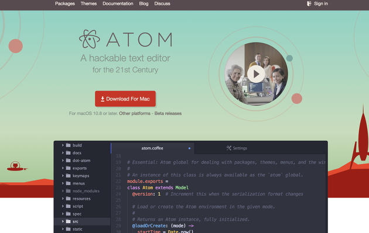The image size is (369, 233).
Task: Click 'for the 21st Century' subtitle
Action: click(x=125, y=70)
